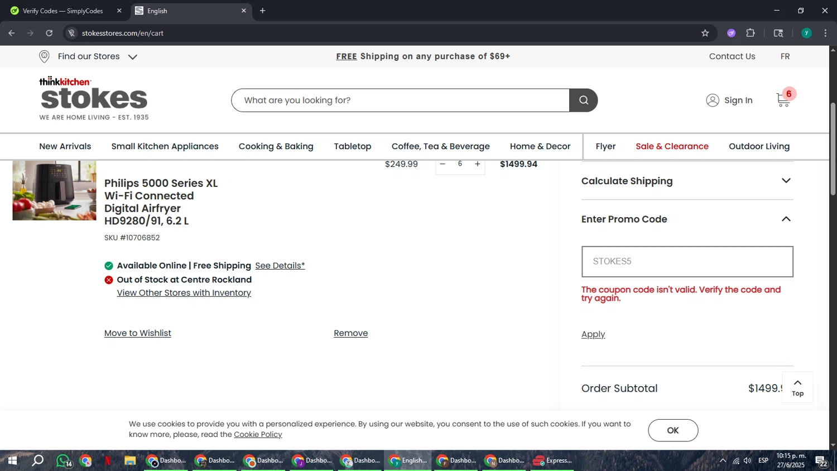Click the Philips 5000 Series XL product title

[x=161, y=202]
